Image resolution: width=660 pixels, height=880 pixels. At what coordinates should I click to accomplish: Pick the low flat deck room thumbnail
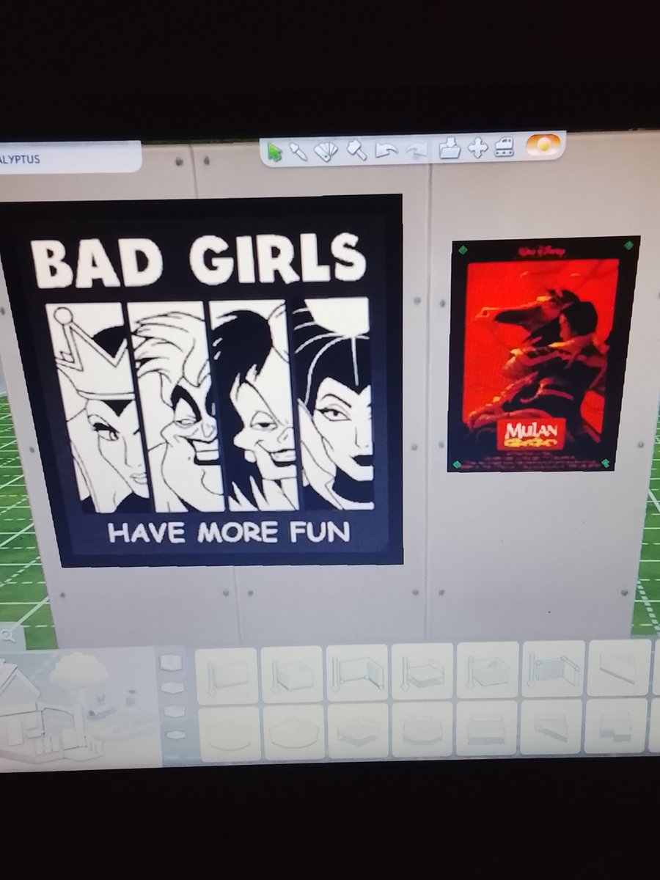coord(422,672)
